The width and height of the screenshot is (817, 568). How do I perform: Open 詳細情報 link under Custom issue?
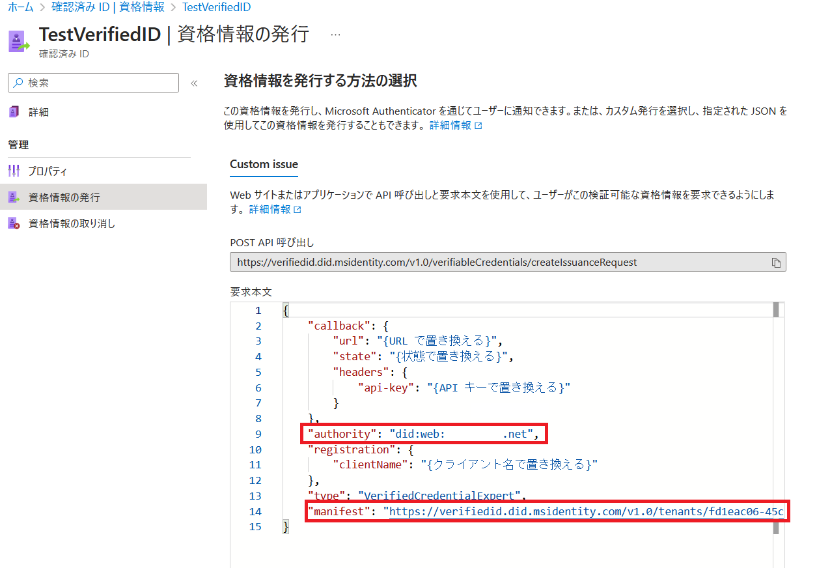click(x=275, y=209)
